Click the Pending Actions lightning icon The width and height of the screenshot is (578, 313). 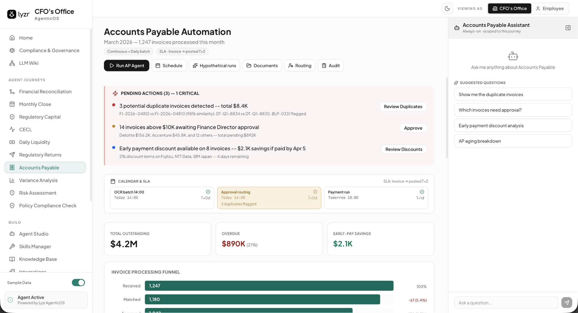tap(115, 93)
